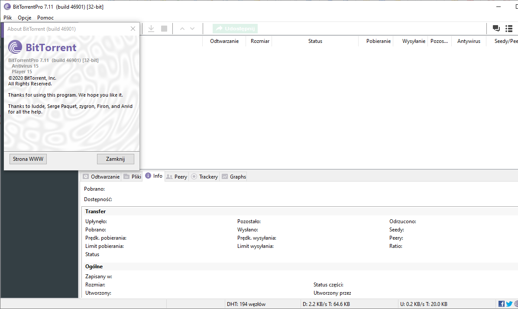Click the download speed D: 2.2 KB/s status
The width and height of the screenshot is (518, 309).
[x=326, y=304]
